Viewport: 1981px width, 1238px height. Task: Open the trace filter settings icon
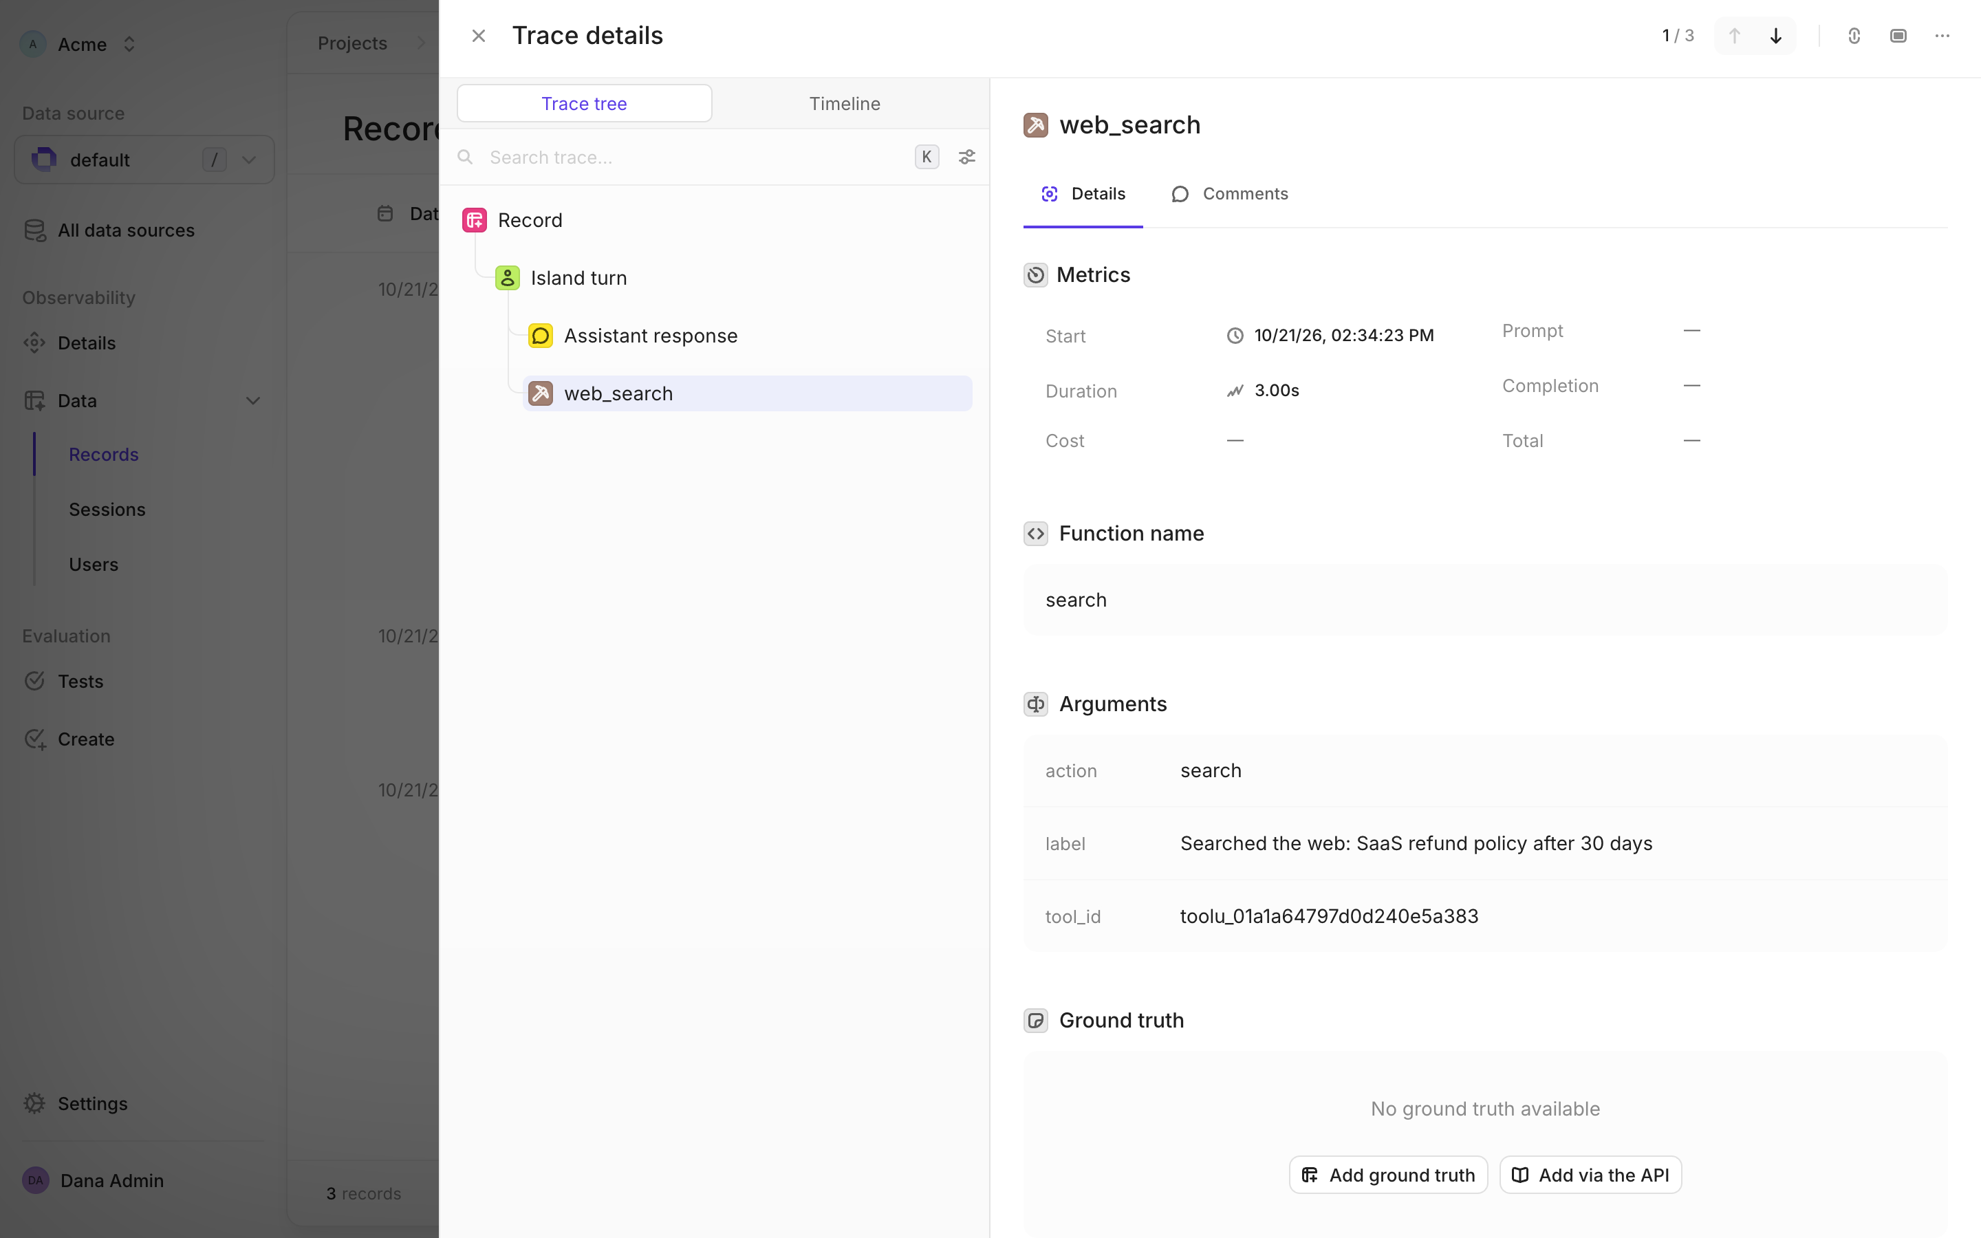[x=966, y=158]
